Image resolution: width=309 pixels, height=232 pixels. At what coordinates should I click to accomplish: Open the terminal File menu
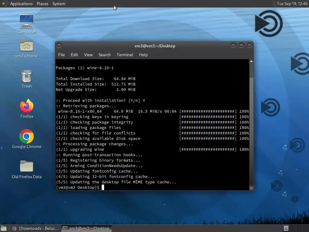[x=62, y=55]
